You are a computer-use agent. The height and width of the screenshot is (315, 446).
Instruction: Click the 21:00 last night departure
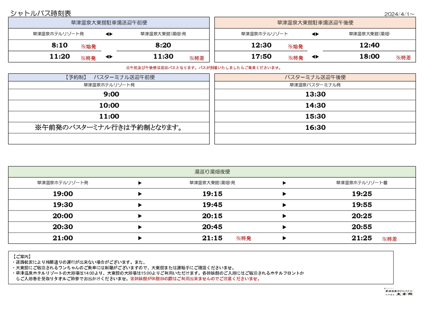click(x=63, y=238)
